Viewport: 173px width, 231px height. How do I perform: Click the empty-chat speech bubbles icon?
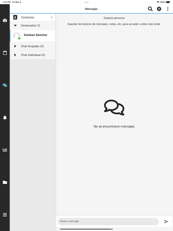114,108
